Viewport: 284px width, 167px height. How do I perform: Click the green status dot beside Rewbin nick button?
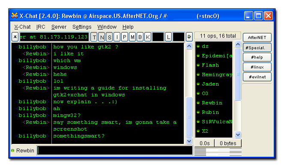coord(13,151)
